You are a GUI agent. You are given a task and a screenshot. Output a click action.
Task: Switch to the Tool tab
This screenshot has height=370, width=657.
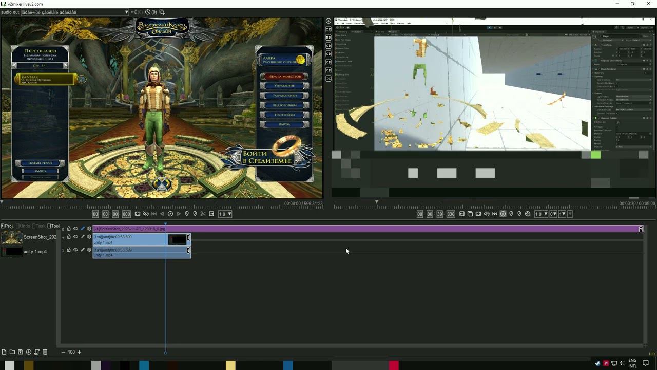click(x=53, y=226)
